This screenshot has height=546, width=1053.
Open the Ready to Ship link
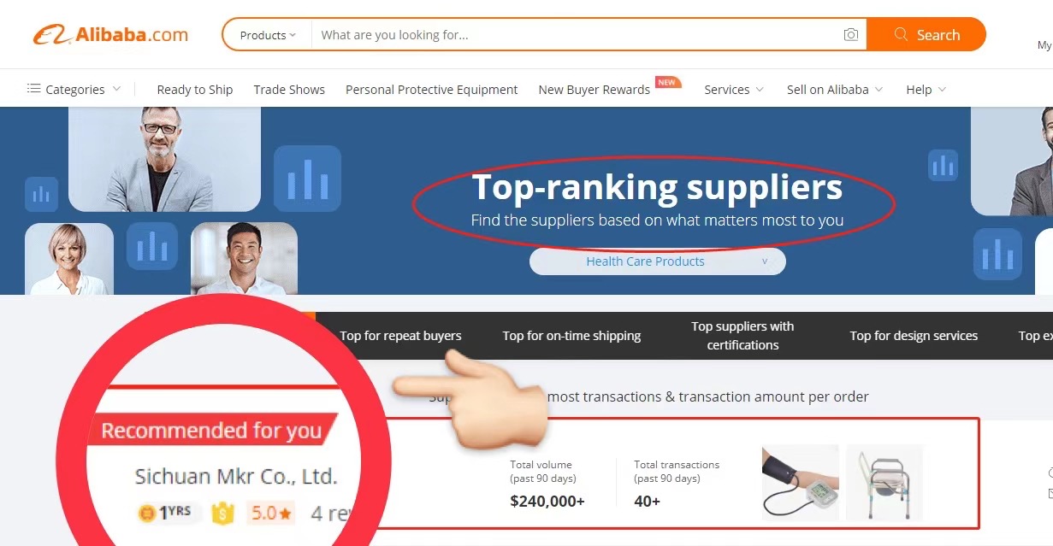point(195,89)
